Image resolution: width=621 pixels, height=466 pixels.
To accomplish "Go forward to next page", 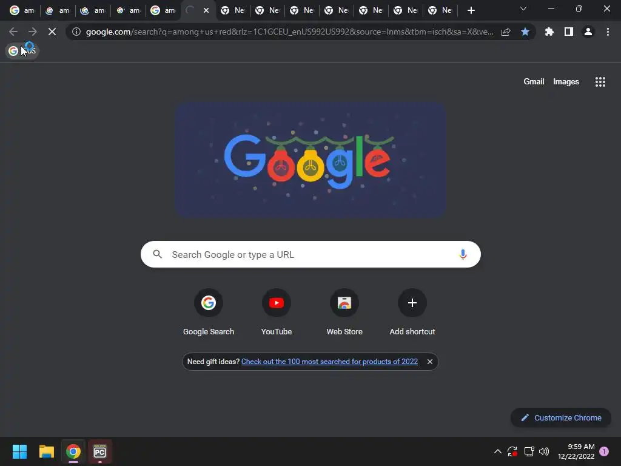I will click(33, 32).
